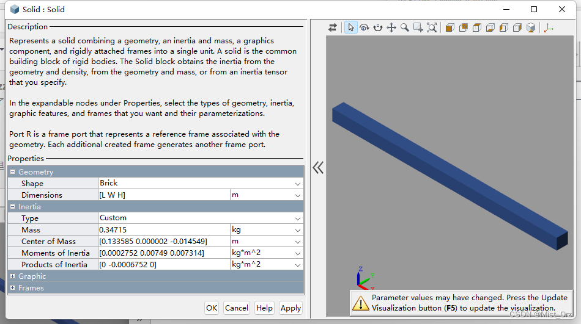581x324 pixels.
Task: Collapse visualization pane with double chevron
Action: (318, 168)
